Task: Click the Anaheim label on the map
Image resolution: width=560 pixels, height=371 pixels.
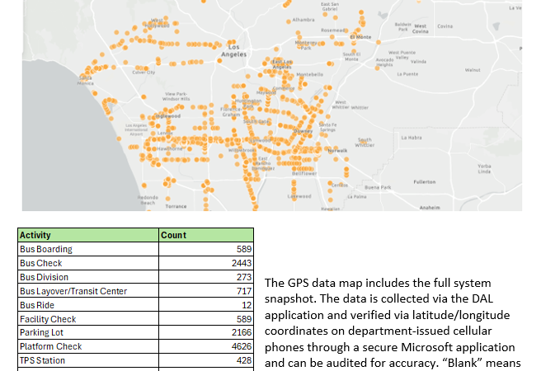Action: coord(430,207)
